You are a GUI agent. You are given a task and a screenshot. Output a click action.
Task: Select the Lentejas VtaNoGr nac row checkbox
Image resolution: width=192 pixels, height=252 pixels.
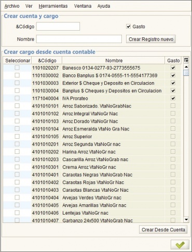pyautogui.click(x=17, y=213)
